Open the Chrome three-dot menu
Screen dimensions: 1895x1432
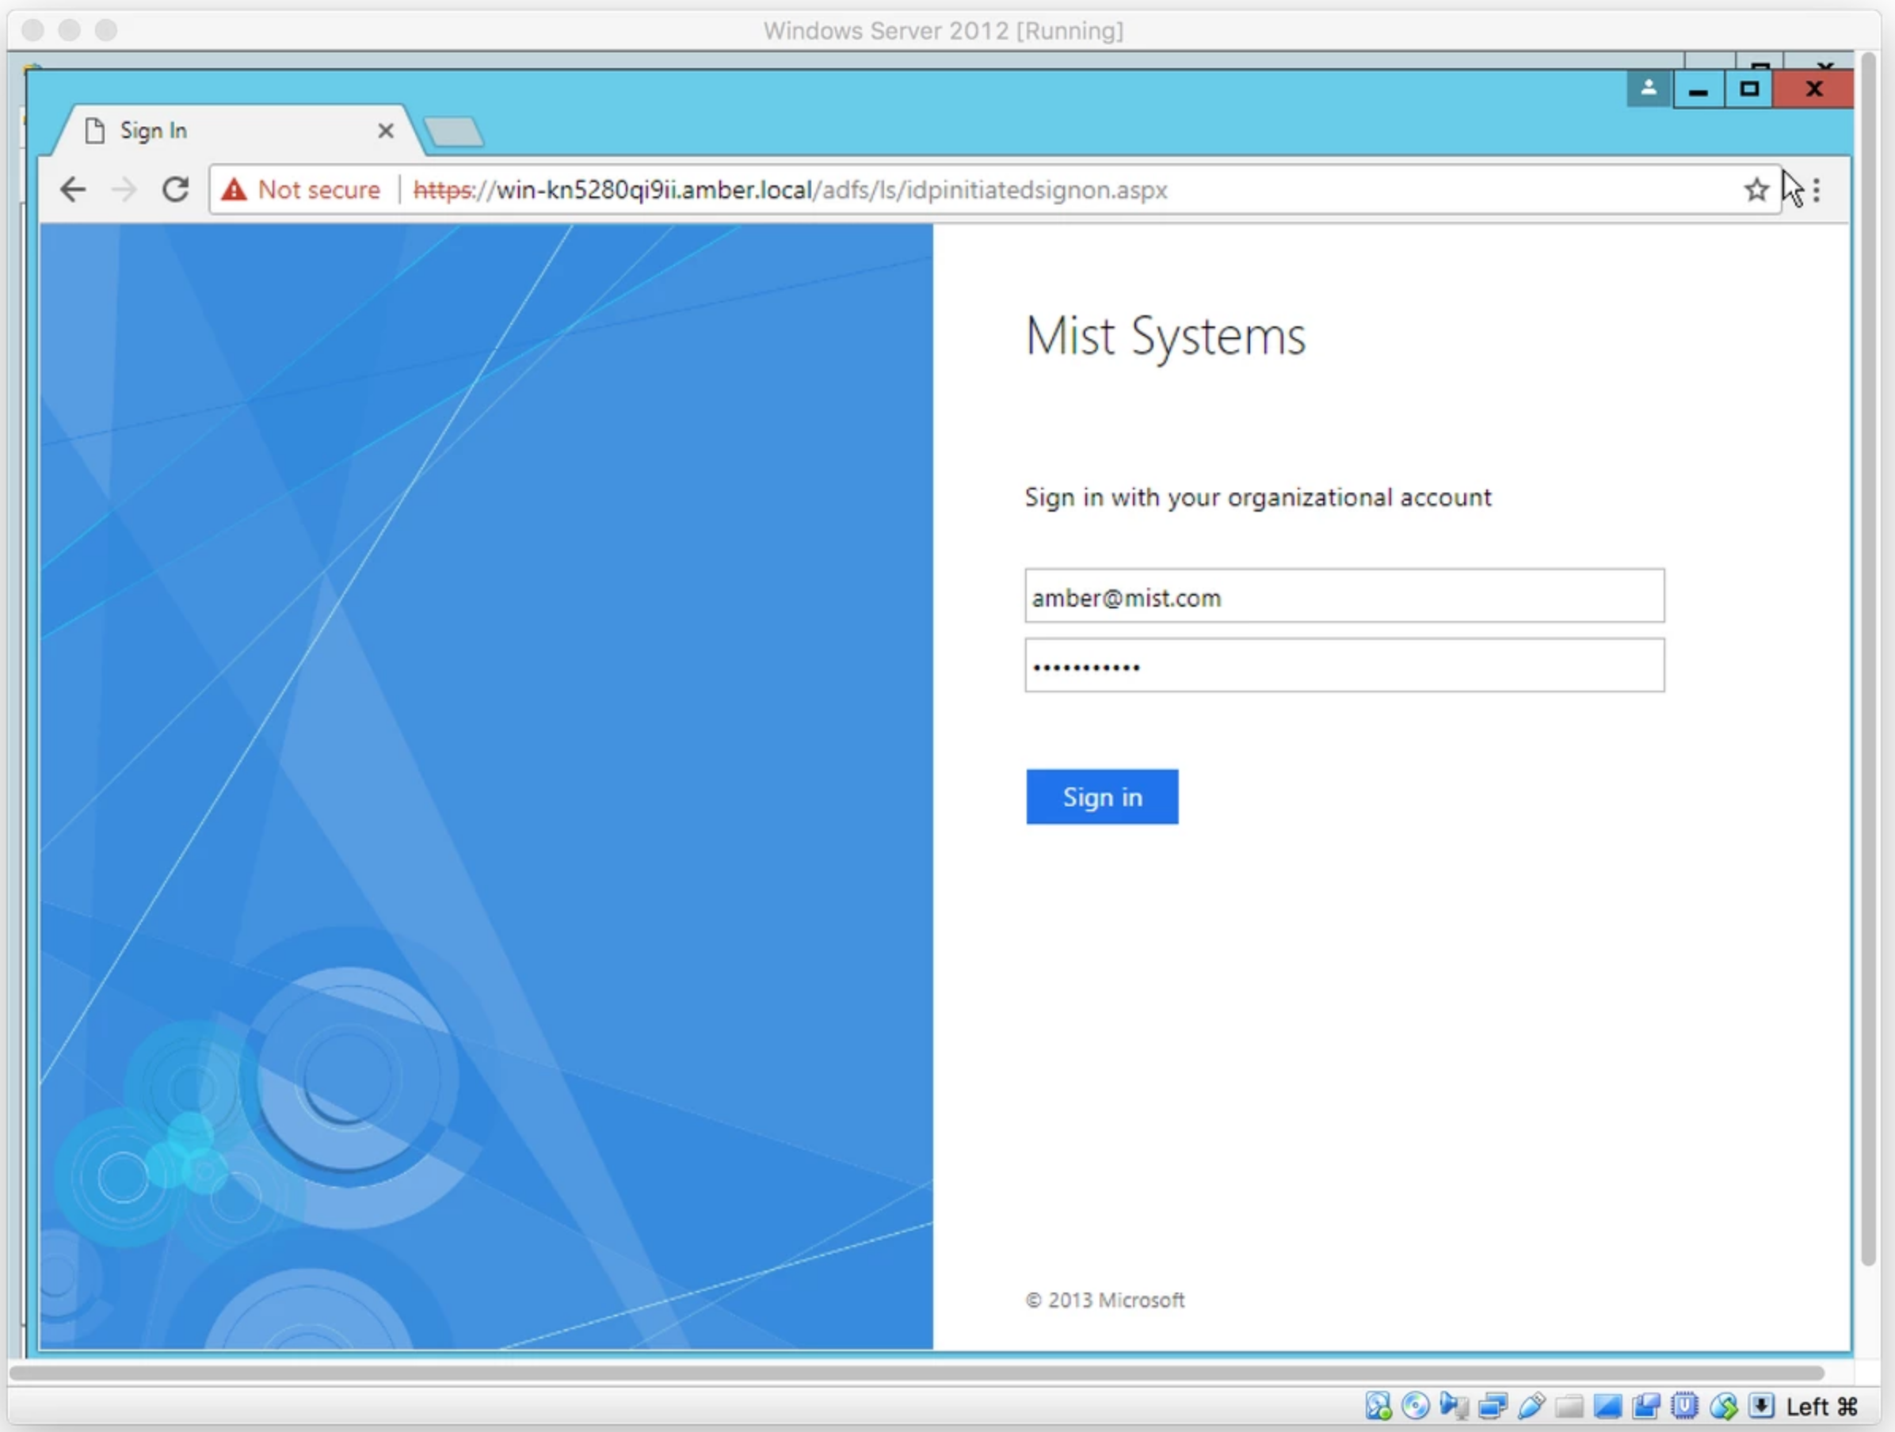(1817, 189)
